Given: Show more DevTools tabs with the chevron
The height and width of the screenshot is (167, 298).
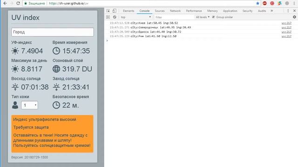Looking at the screenshot, I should 272,11.
